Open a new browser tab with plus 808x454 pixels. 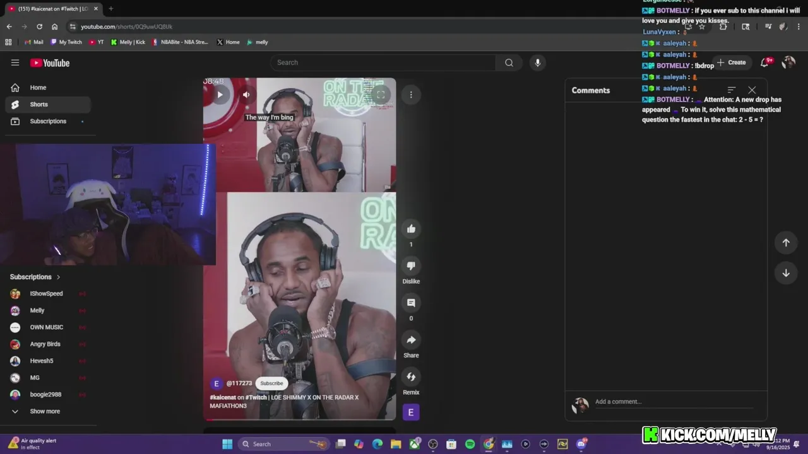(x=110, y=9)
